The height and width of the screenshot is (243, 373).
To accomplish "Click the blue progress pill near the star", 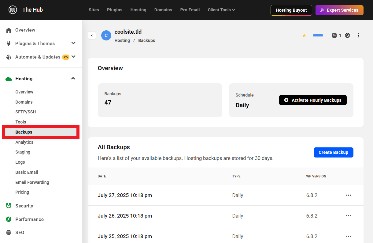I will (x=318, y=35).
